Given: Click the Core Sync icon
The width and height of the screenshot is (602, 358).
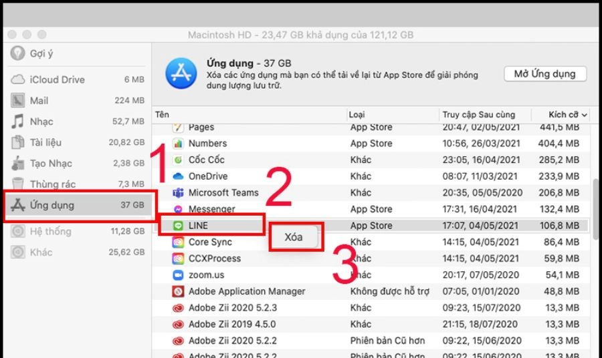Looking at the screenshot, I should point(178,242).
